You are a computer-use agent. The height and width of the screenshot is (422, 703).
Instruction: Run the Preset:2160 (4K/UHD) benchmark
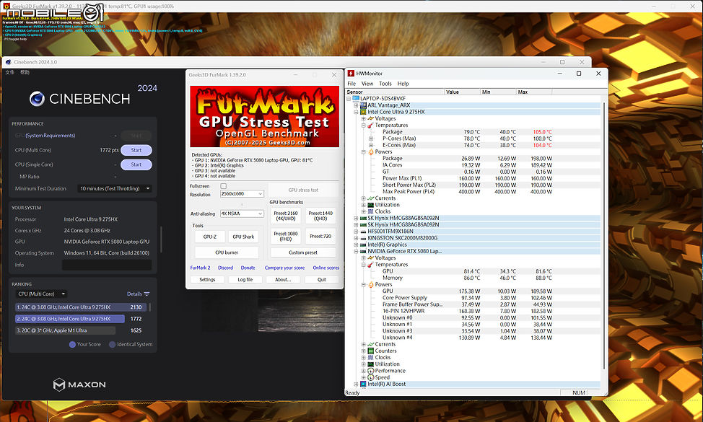point(286,216)
